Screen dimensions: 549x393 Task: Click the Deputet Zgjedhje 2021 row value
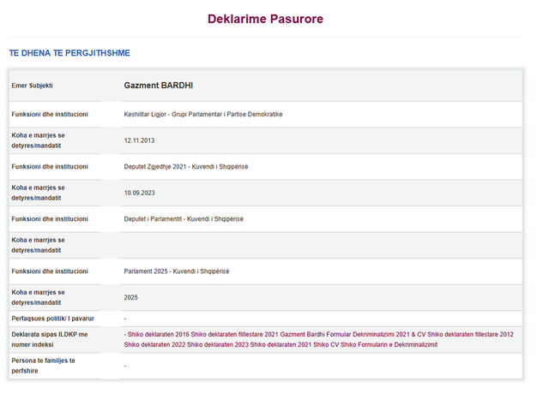pos(186,167)
